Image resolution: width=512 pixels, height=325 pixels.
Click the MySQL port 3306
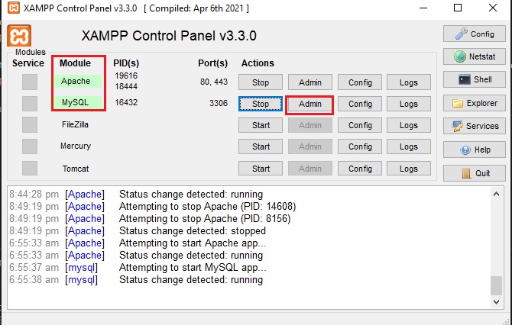219,103
